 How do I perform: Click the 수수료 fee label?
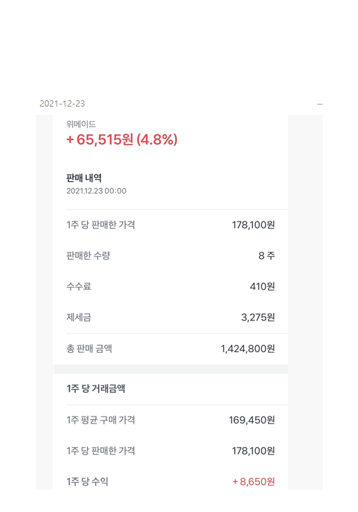click(x=79, y=286)
